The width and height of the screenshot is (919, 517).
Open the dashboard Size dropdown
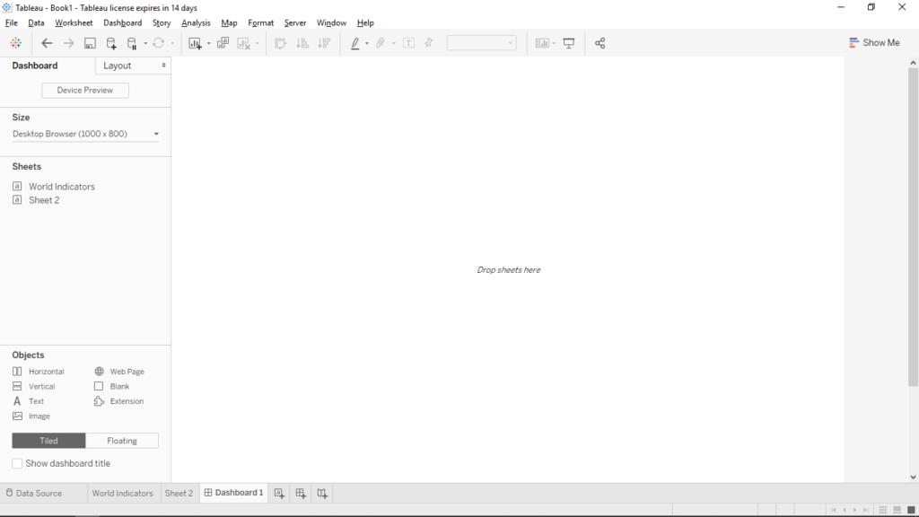(x=84, y=133)
